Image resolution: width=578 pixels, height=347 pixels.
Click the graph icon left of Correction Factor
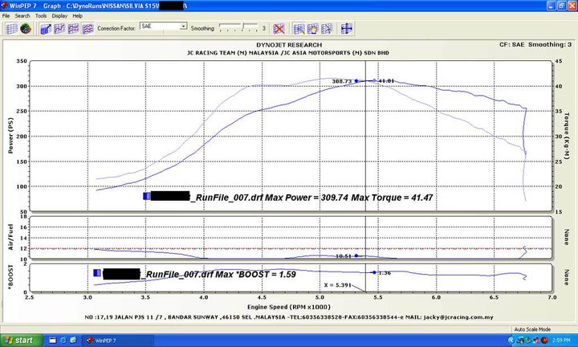tap(88, 28)
